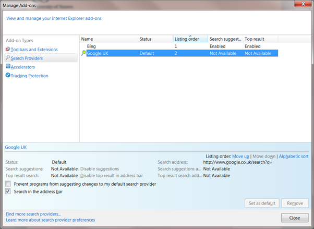The width and height of the screenshot is (314, 229).
Task: Click the Top result column header
Action: coord(260,39)
